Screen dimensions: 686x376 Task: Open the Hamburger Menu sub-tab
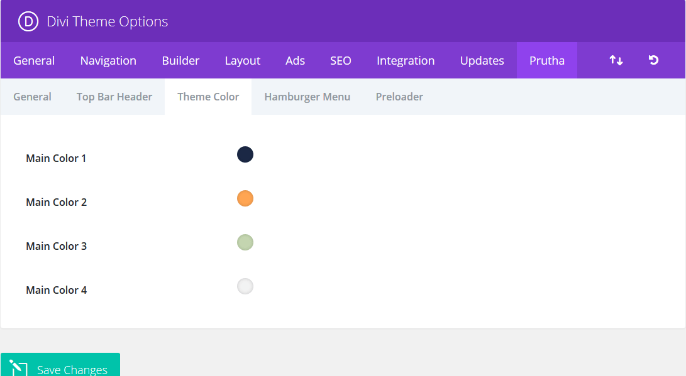click(307, 97)
